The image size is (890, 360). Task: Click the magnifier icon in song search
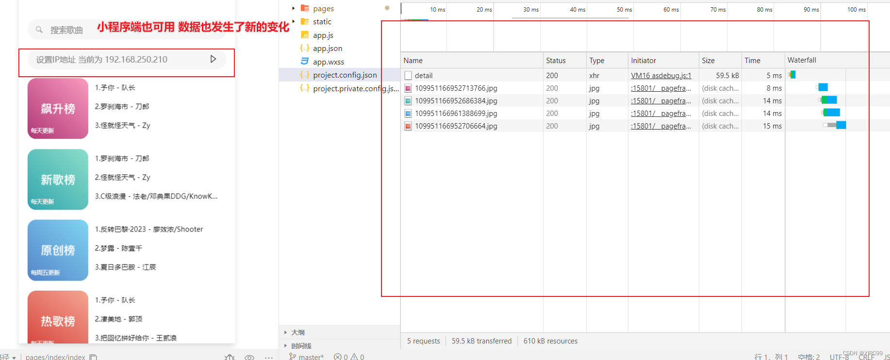tap(39, 30)
